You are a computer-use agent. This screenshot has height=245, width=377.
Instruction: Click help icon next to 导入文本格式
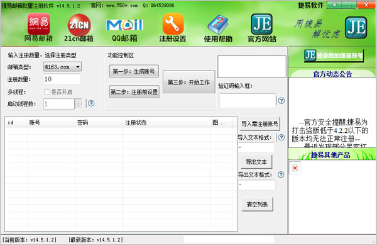[281, 137]
